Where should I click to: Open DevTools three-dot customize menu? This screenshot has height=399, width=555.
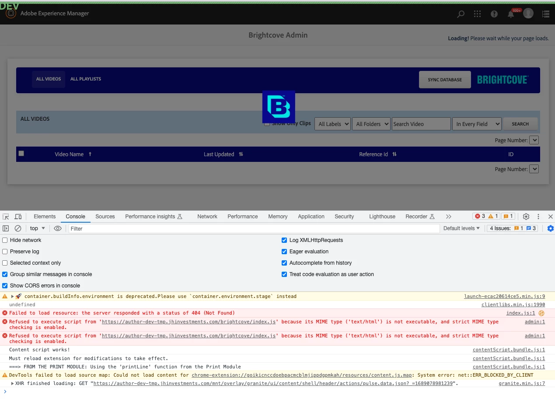coord(538,217)
